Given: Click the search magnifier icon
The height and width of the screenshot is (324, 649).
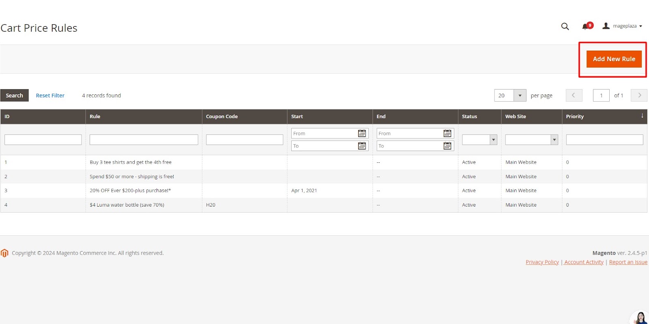Looking at the screenshot, I should tap(565, 26).
